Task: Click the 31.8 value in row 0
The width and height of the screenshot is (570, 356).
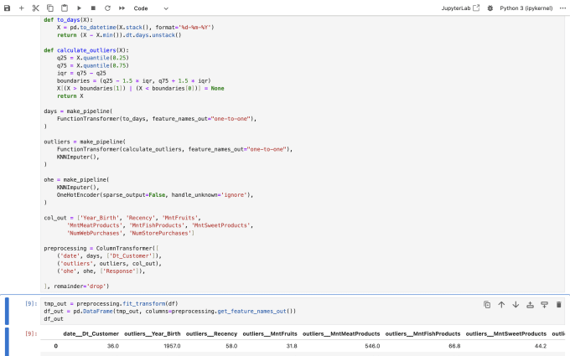Action: click(292, 346)
